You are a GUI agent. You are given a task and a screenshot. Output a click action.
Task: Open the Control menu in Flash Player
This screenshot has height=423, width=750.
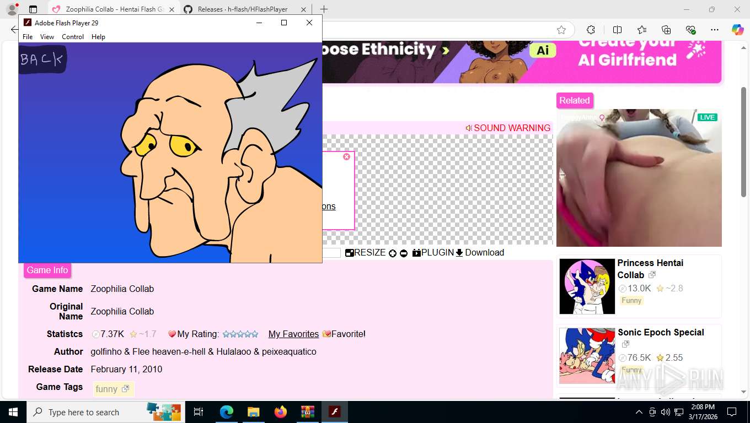(x=73, y=37)
